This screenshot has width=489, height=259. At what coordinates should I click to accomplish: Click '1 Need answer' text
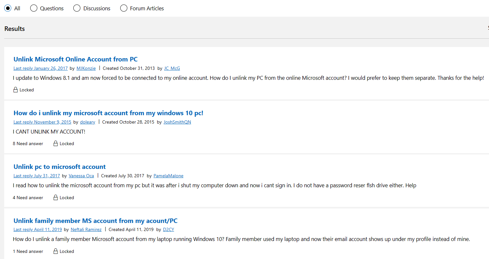click(x=28, y=251)
